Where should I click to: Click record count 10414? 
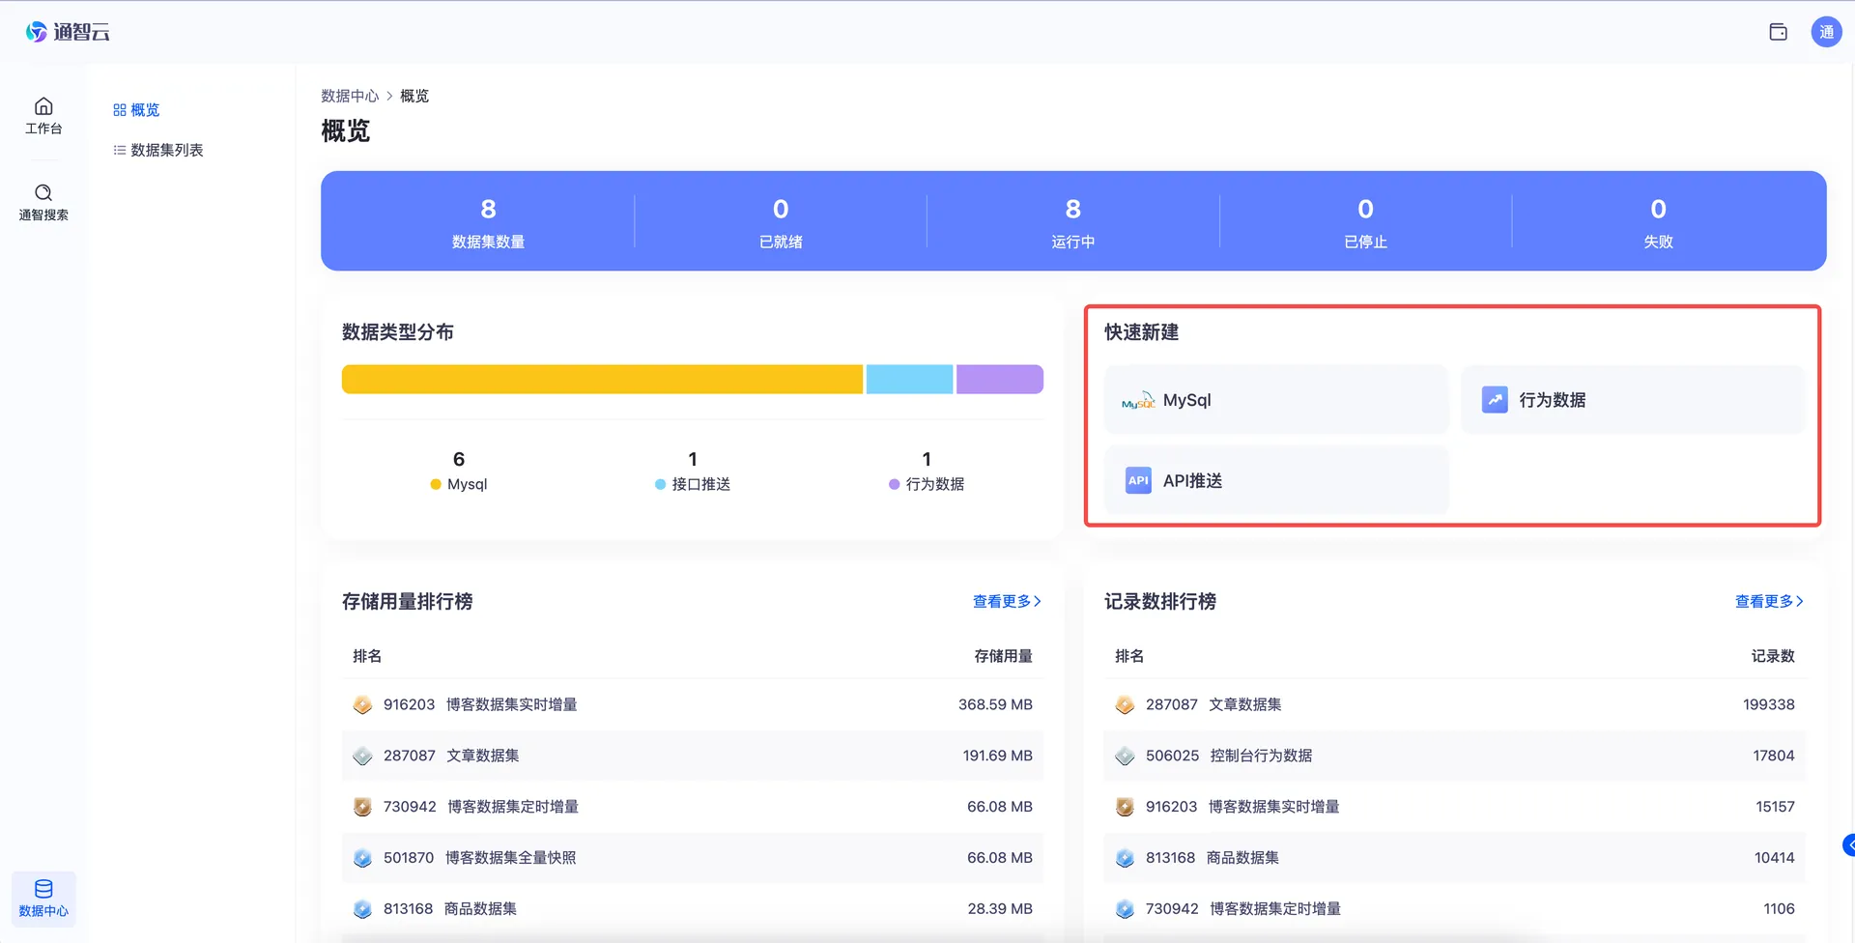point(1774,858)
